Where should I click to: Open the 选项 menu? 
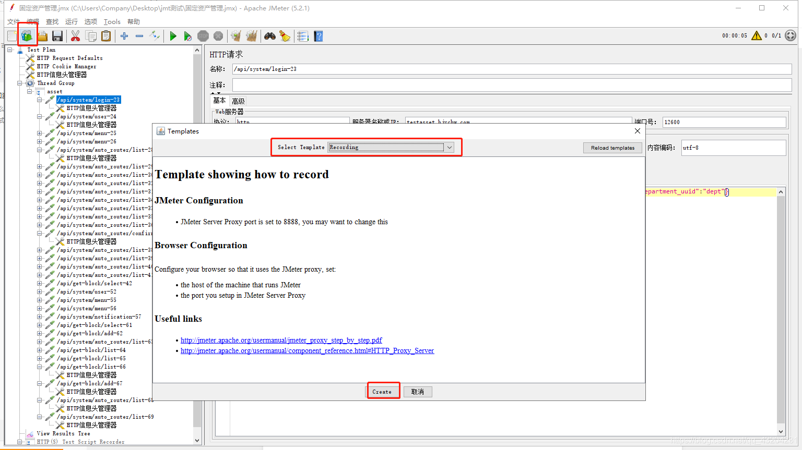tap(91, 21)
